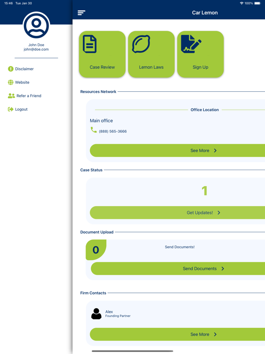
Task: Tap the Resources Network section heading
Action: 98,92
